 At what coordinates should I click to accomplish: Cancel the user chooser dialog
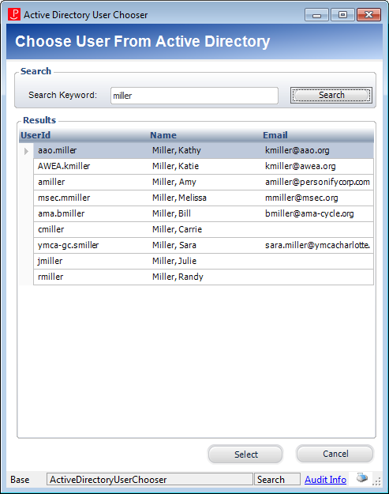click(x=335, y=454)
